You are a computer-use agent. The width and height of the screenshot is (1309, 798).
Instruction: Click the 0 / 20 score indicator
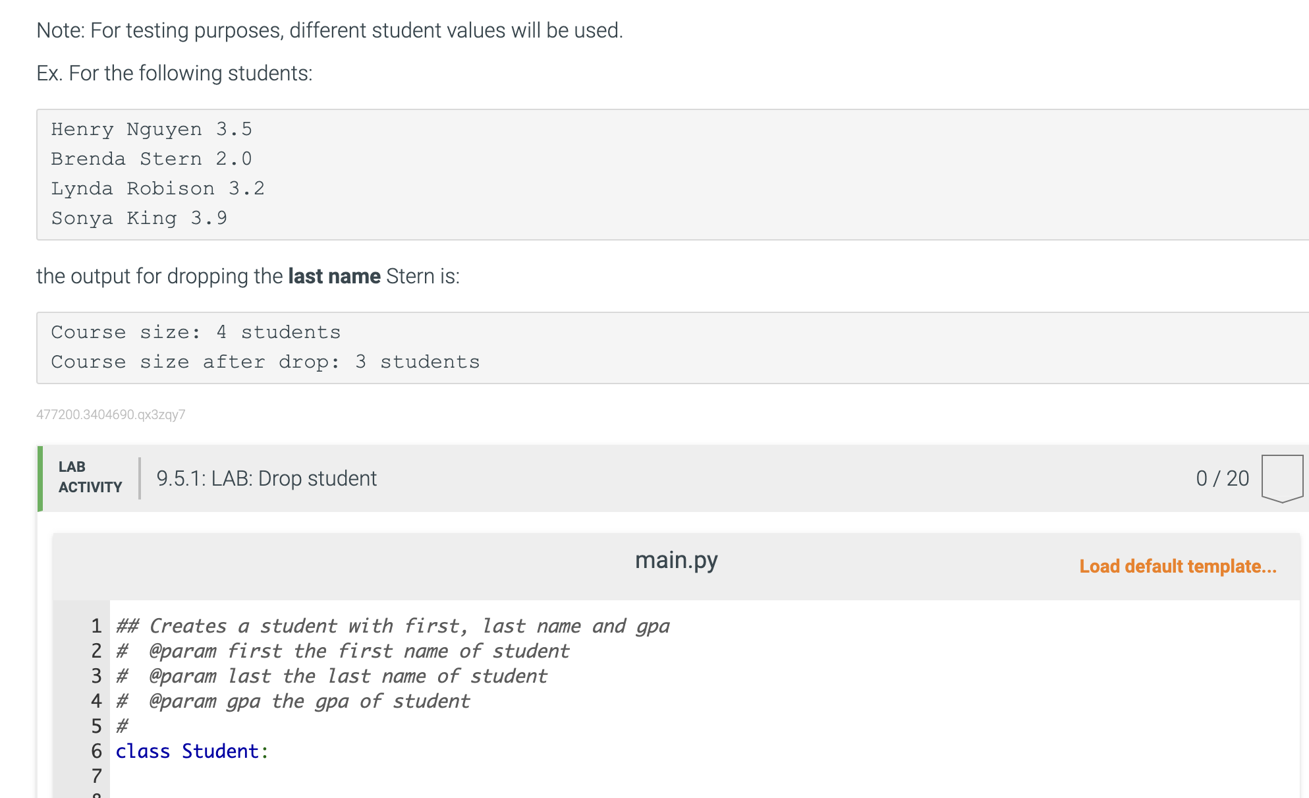point(1223,478)
